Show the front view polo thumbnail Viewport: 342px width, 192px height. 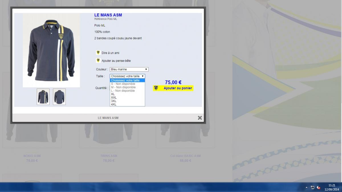[43, 97]
